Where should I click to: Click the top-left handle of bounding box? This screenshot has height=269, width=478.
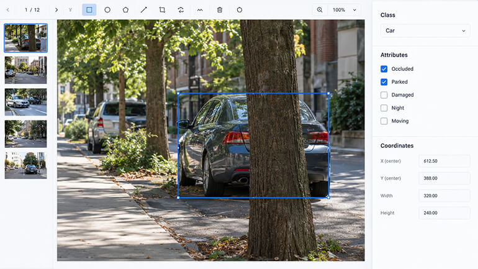pyautogui.click(x=178, y=93)
